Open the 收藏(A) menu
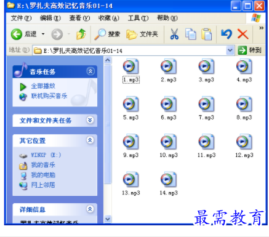 109,18
